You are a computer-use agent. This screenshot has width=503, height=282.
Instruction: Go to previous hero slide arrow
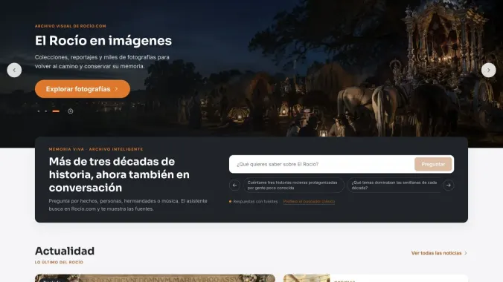14,70
